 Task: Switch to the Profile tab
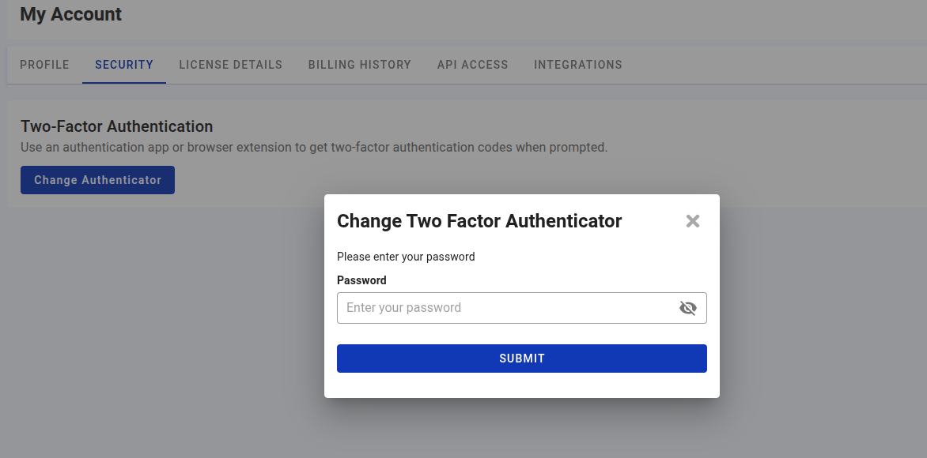coord(44,65)
